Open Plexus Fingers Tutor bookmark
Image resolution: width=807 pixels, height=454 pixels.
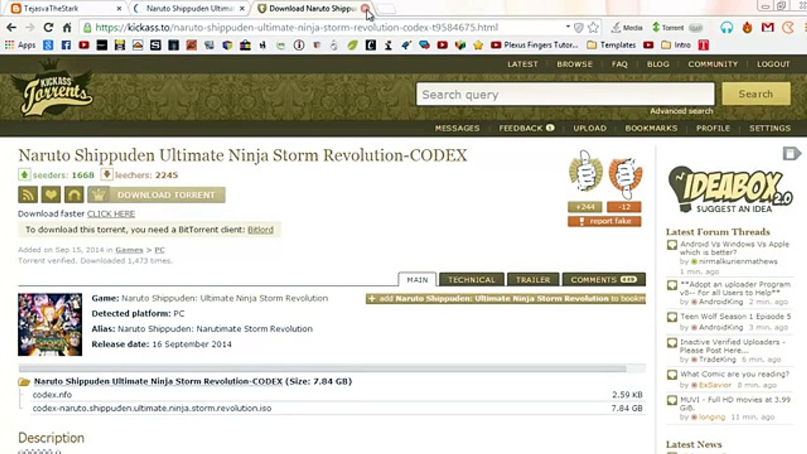coord(534,45)
